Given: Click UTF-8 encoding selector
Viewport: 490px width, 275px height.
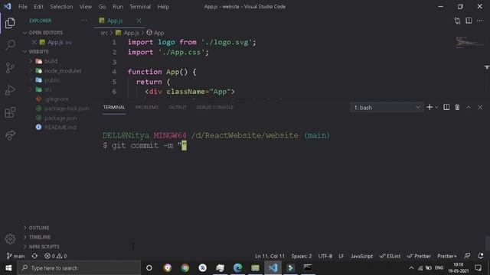Looking at the screenshot, I should pyautogui.click(x=325, y=256).
